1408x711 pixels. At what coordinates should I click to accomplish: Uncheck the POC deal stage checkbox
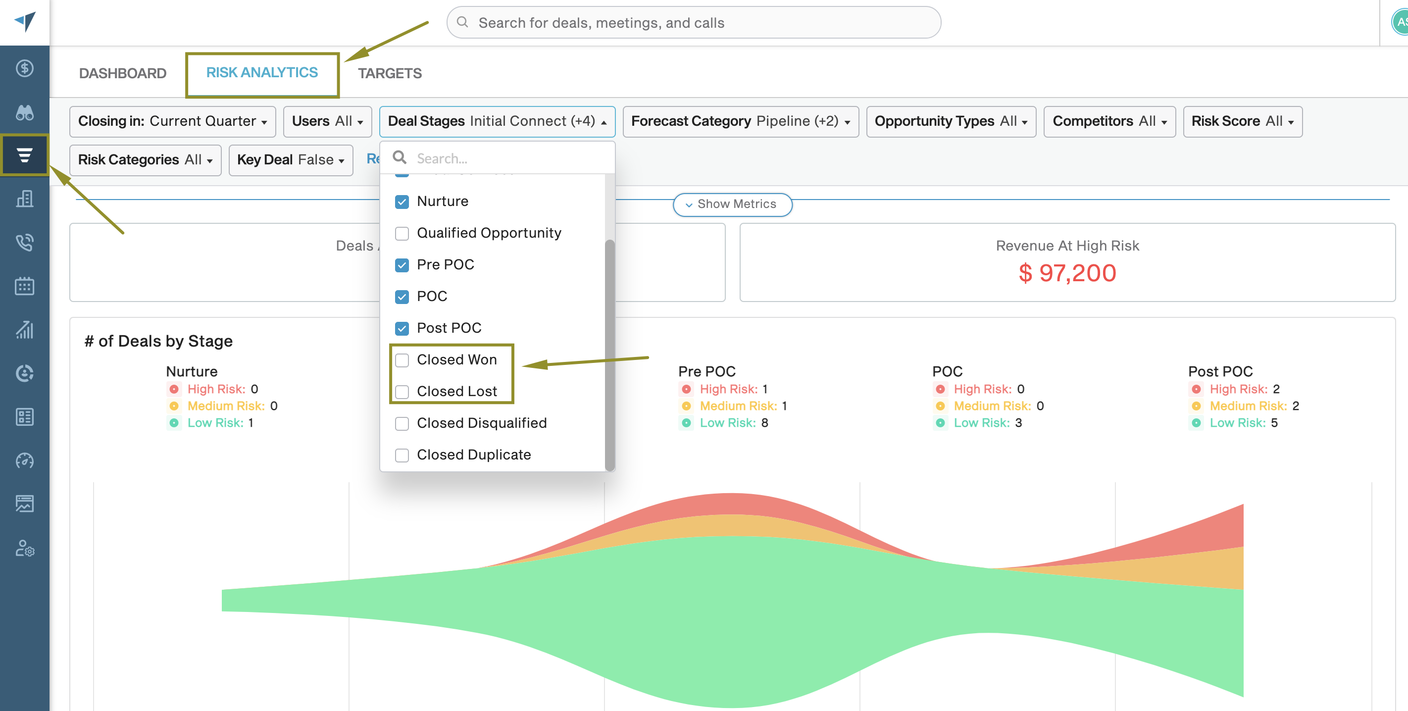(x=402, y=297)
